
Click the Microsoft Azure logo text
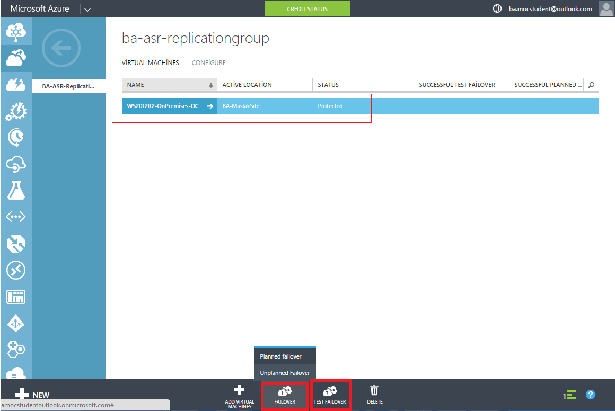pyautogui.click(x=40, y=8)
